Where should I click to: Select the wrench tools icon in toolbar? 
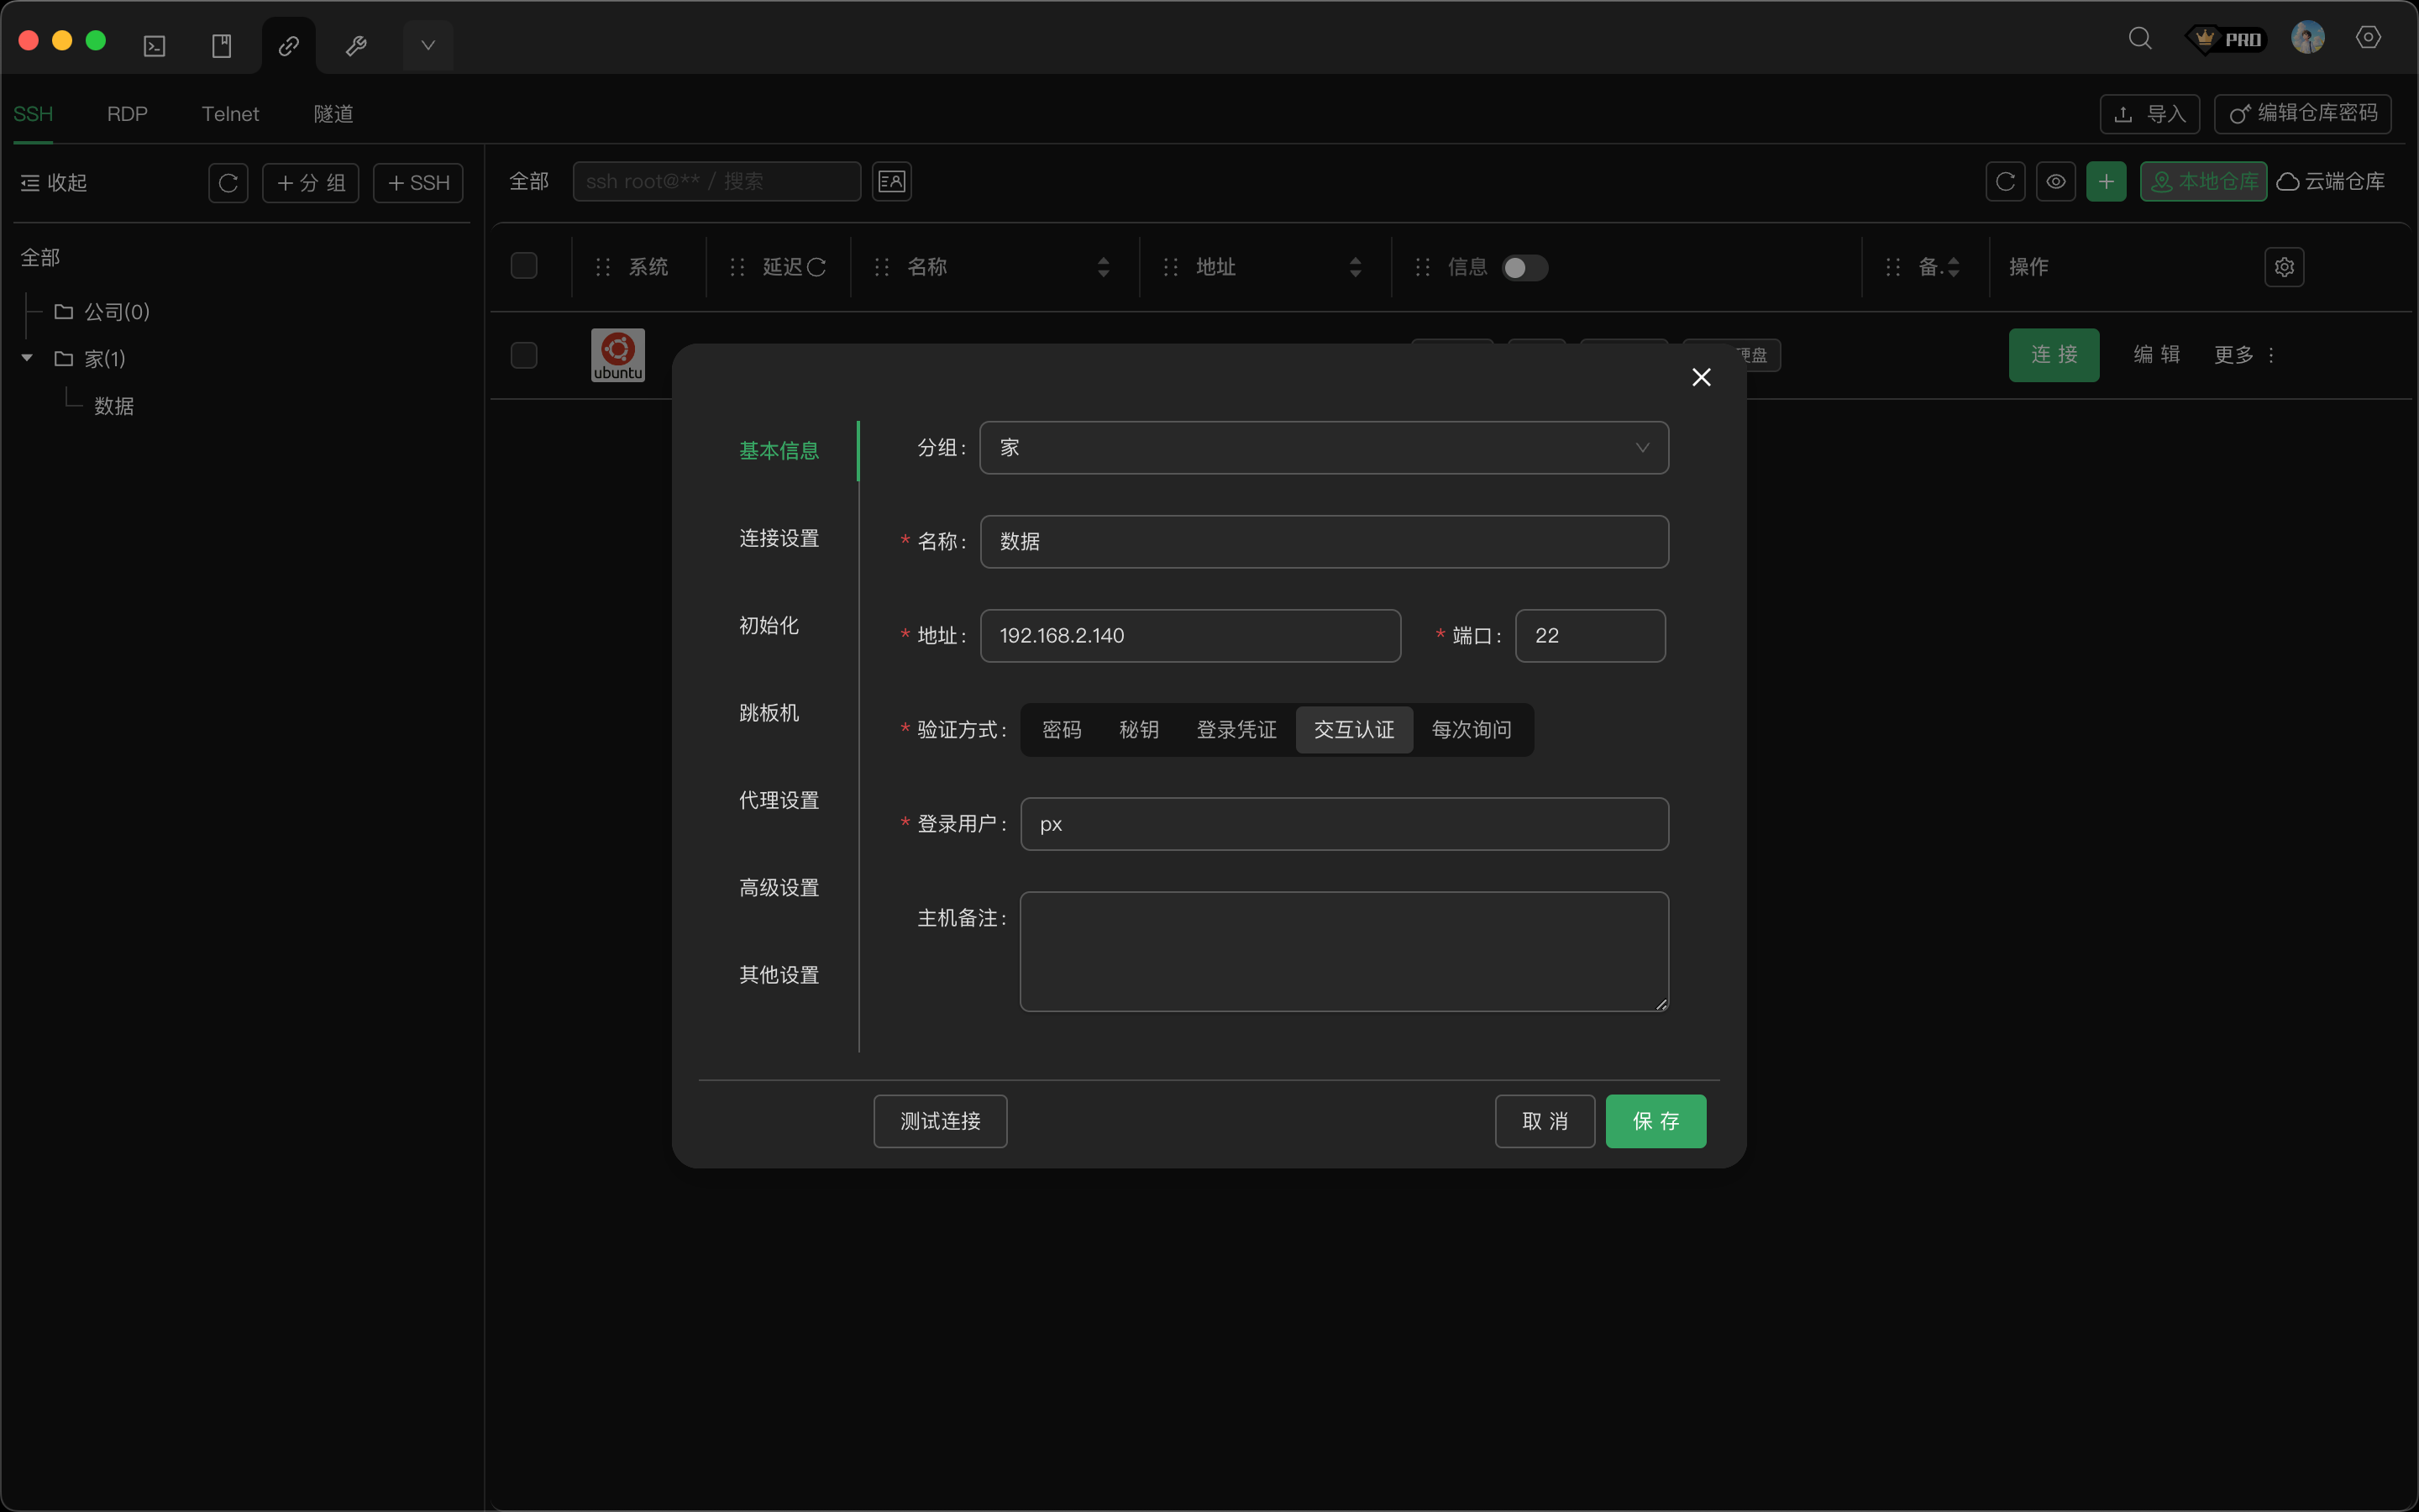356,44
